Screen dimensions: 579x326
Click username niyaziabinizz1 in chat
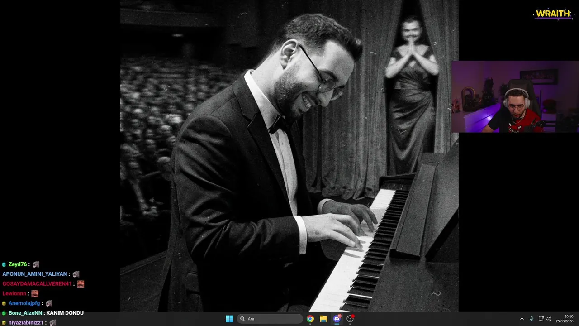tap(26, 323)
